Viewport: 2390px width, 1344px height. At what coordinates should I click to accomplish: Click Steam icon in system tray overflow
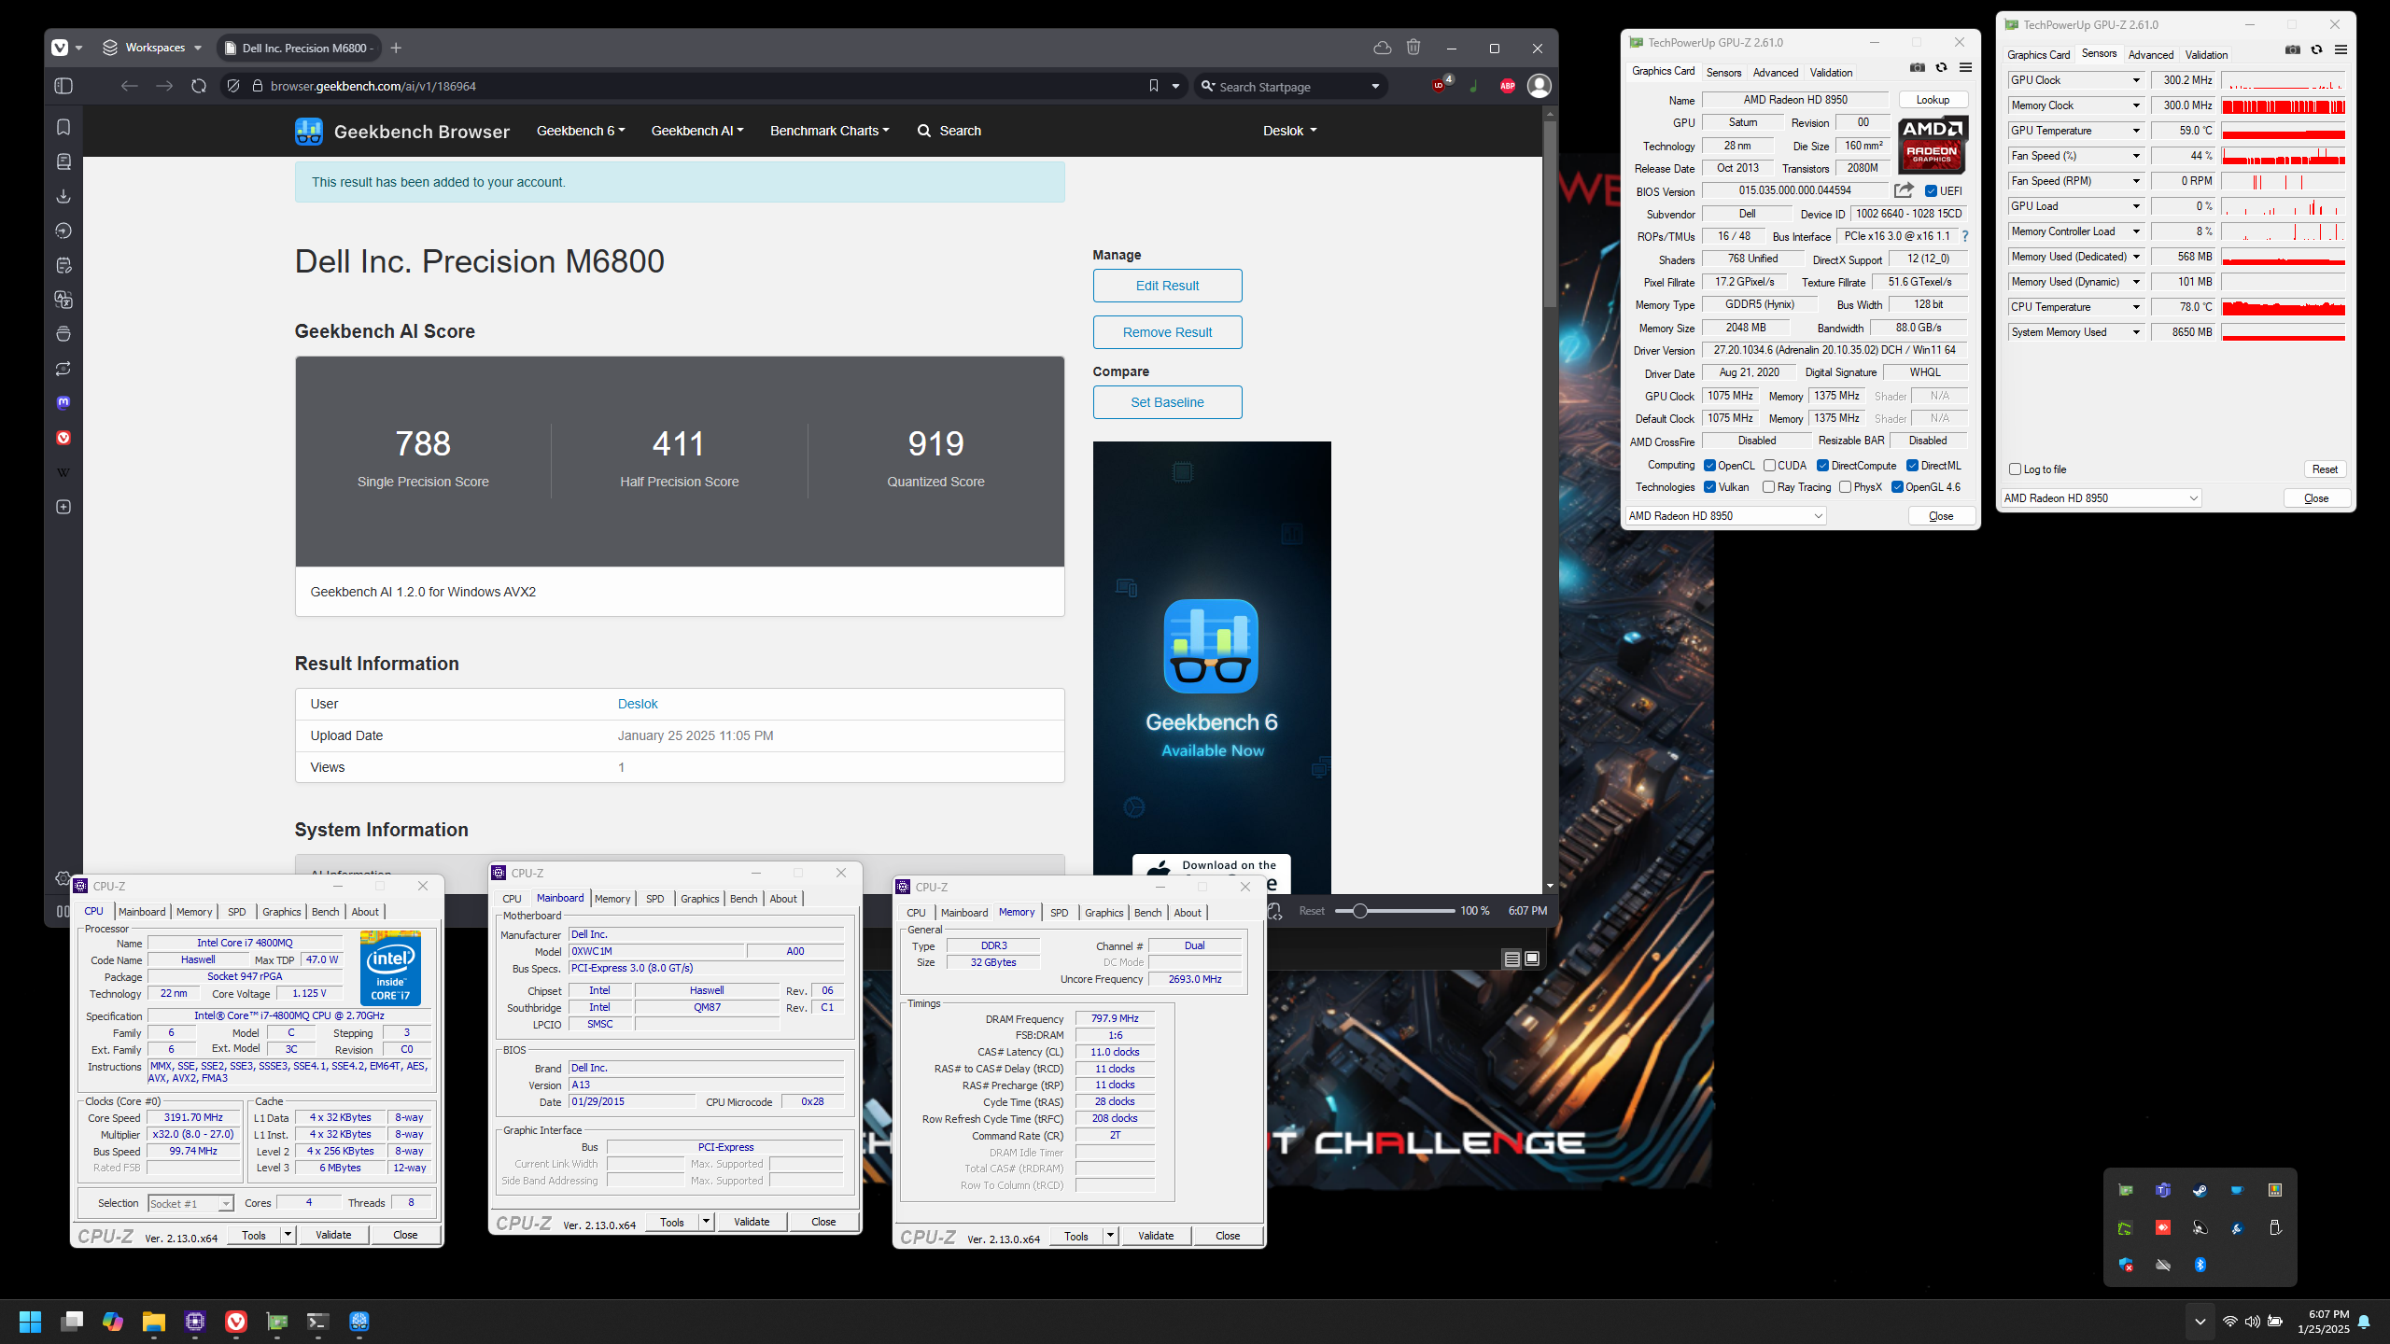pos(2200,1190)
